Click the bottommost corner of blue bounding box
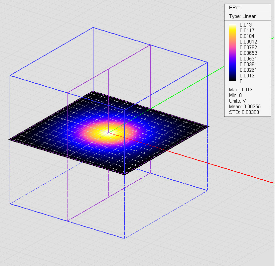The image size is (275, 266). (x=124, y=238)
